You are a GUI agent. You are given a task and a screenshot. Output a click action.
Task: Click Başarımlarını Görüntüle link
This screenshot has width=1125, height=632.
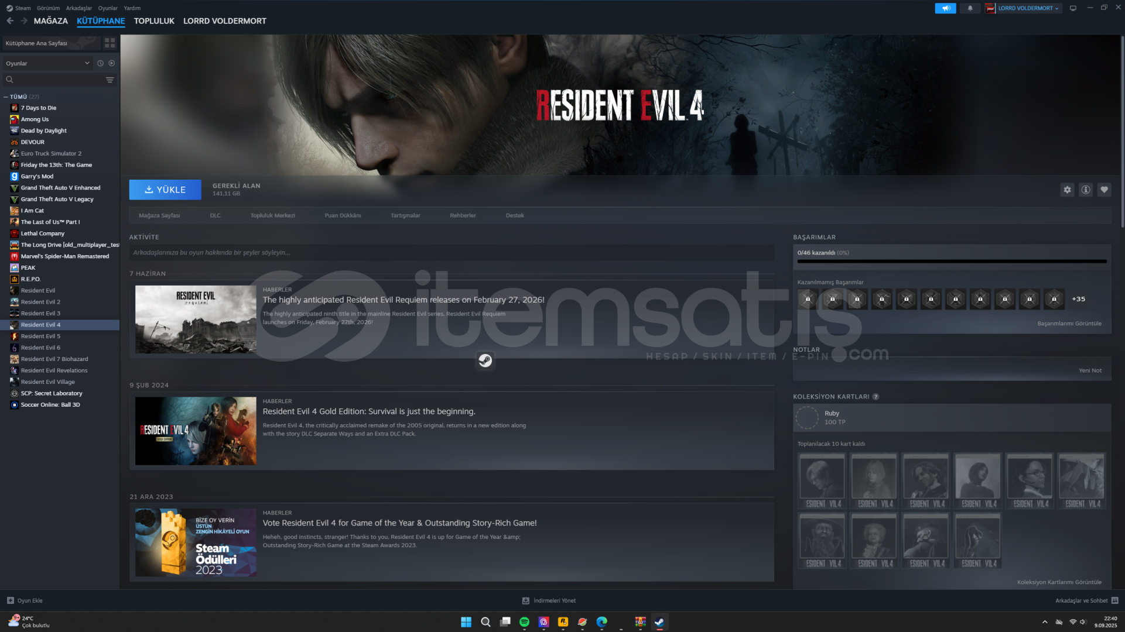click(1069, 324)
